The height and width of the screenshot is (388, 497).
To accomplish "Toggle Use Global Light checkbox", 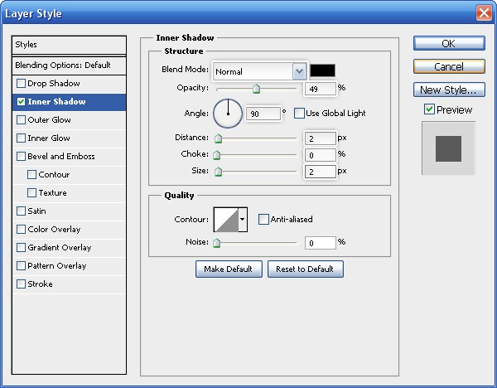I will click(299, 113).
